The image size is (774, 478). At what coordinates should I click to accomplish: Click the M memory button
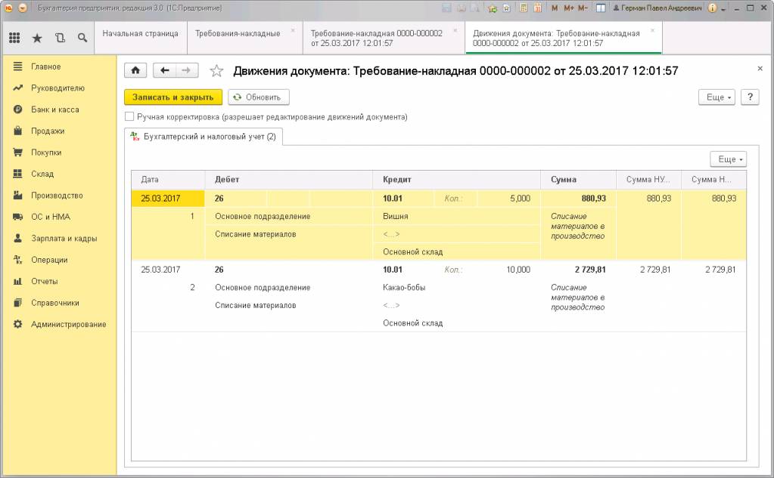tap(555, 8)
